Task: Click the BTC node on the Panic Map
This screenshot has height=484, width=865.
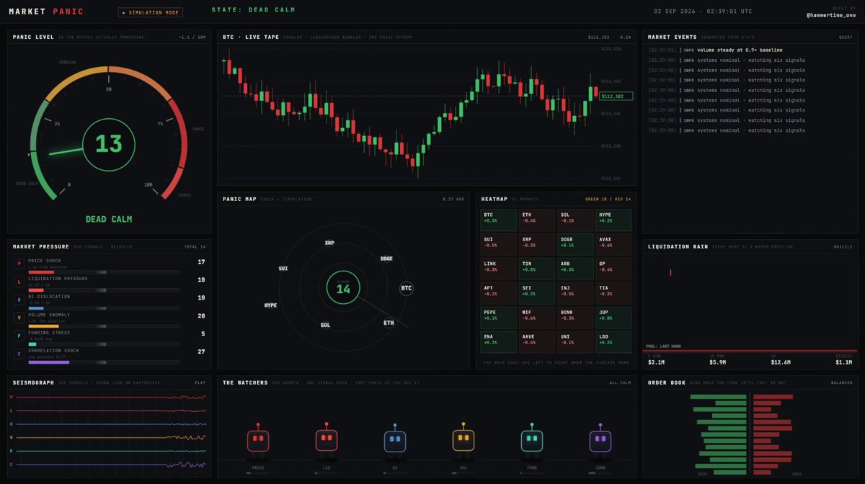Action: pyautogui.click(x=407, y=288)
